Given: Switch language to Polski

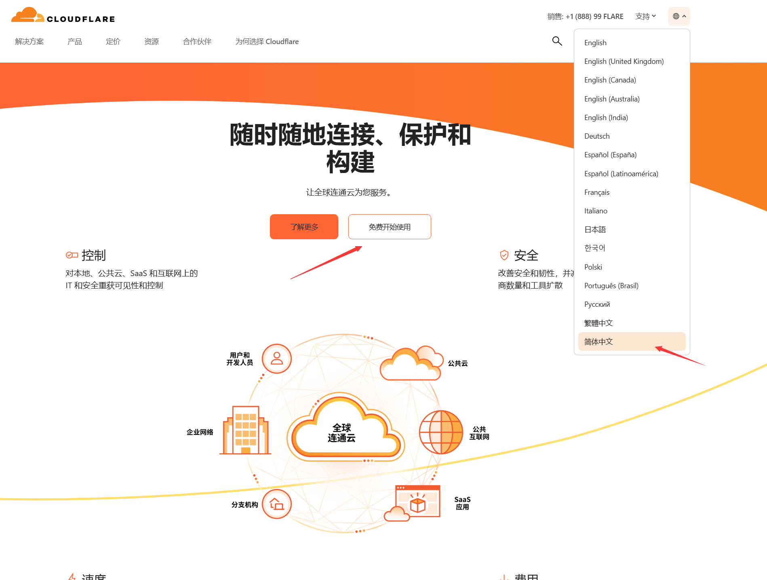Looking at the screenshot, I should (632, 267).
